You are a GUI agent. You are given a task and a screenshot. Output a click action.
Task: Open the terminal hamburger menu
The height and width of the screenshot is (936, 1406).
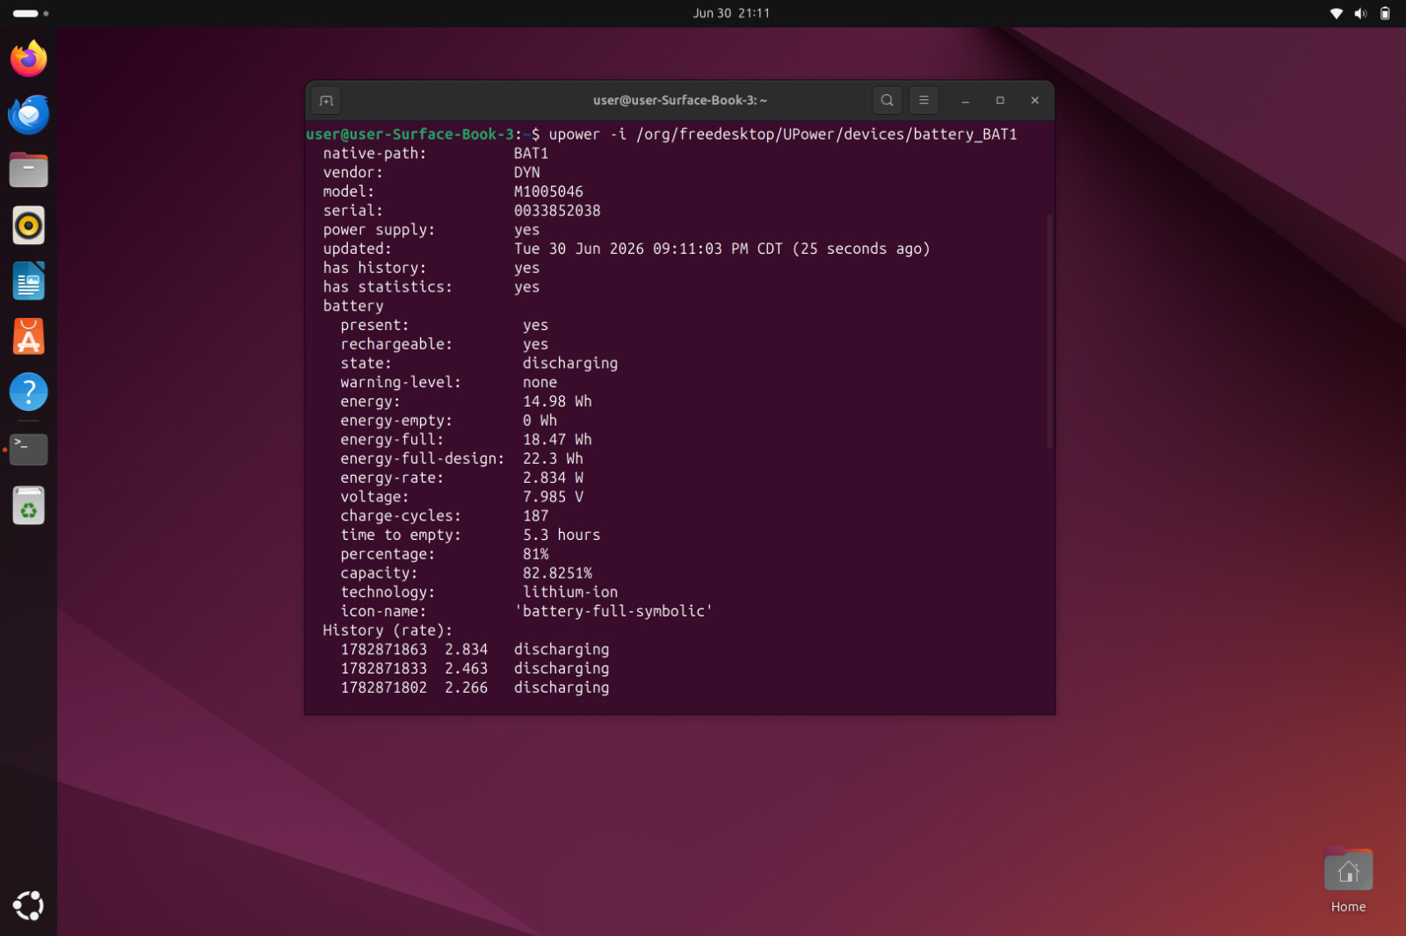(x=924, y=100)
